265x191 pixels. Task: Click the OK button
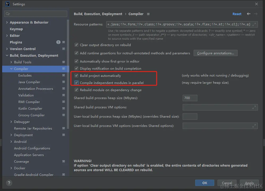tap(205, 183)
